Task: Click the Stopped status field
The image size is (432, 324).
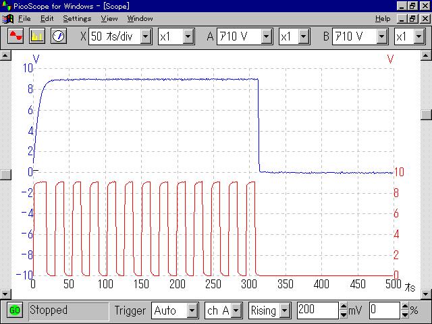Action: click(69, 310)
